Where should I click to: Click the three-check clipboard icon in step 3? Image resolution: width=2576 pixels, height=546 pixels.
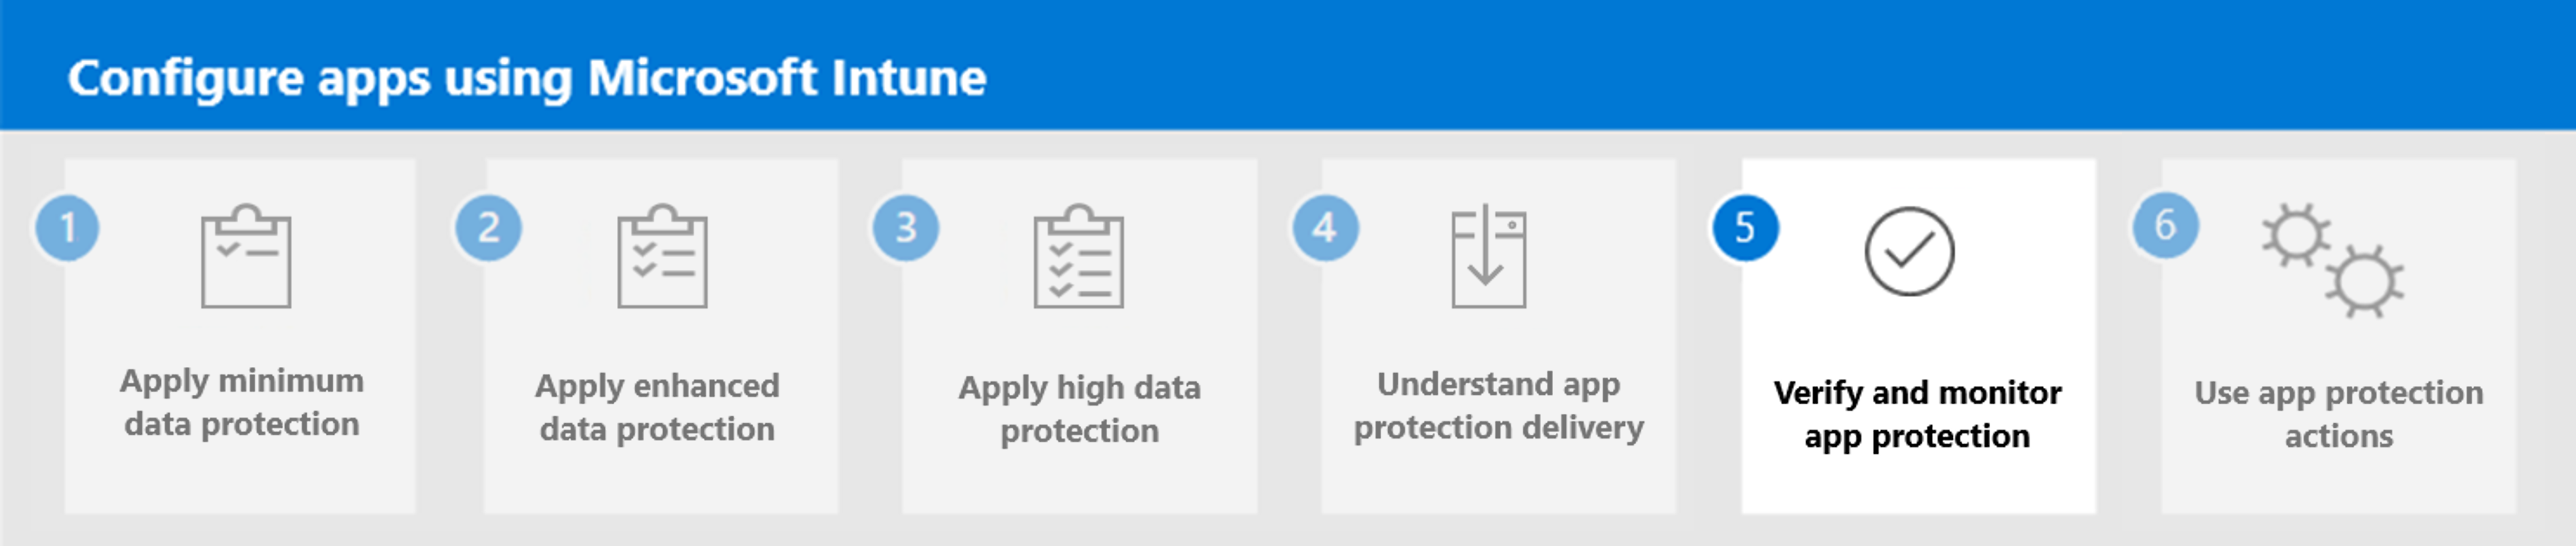(1079, 257)
